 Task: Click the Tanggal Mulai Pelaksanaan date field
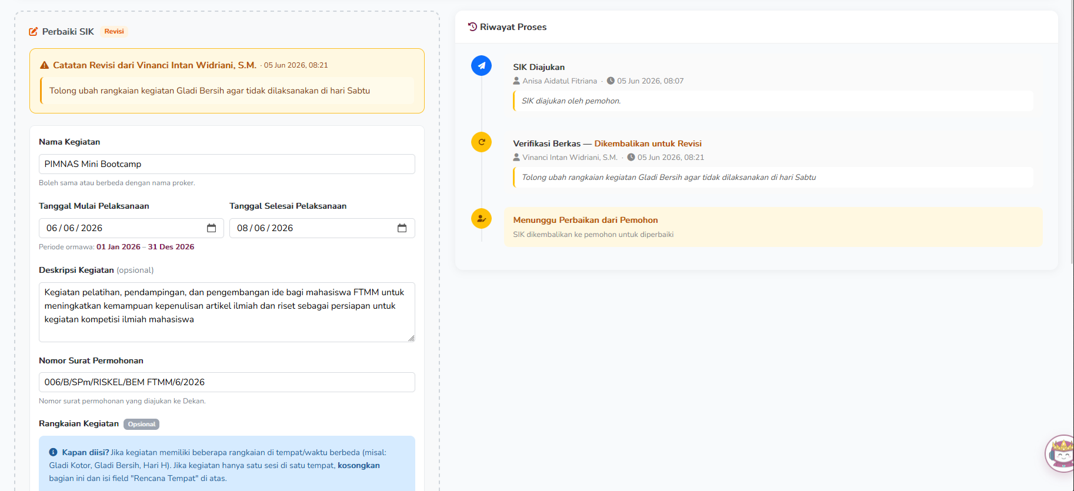click(131, 228)
